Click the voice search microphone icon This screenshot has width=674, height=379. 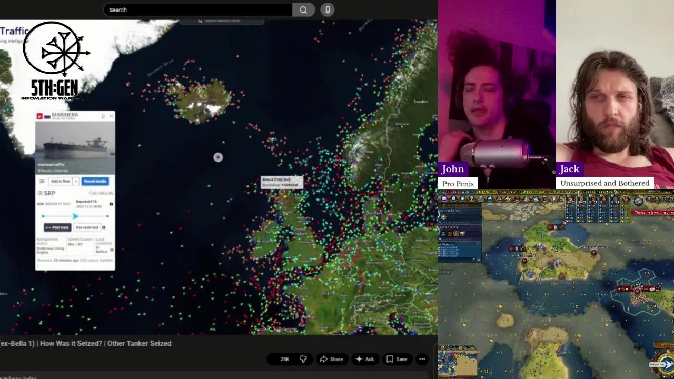pyautogui.click(x=328, y=9)
